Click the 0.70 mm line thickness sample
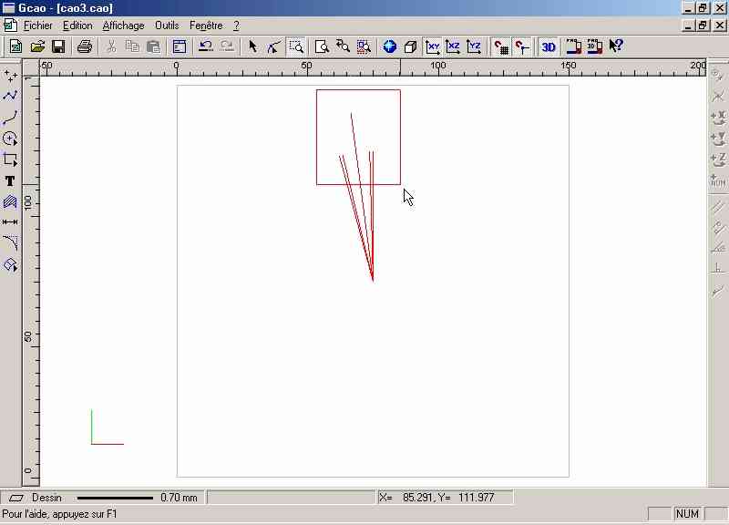 (115, 498)
